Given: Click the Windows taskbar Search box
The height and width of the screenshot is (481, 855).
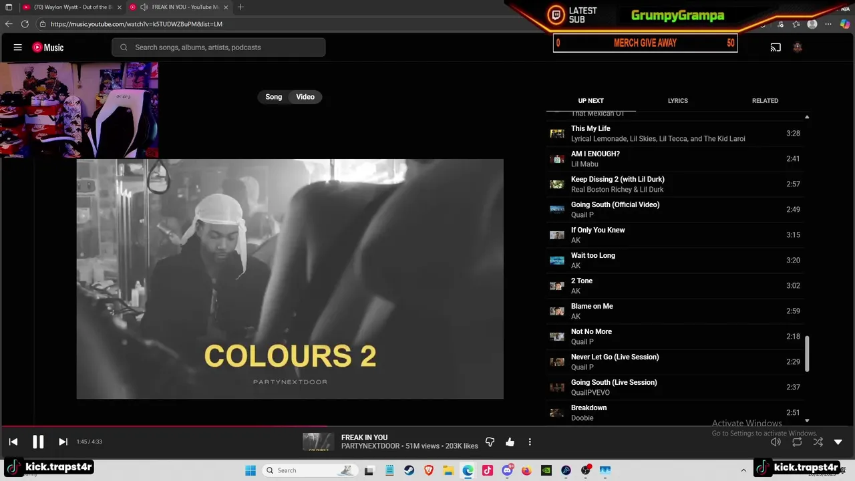Looking at the screenshot, I should 309,470.
